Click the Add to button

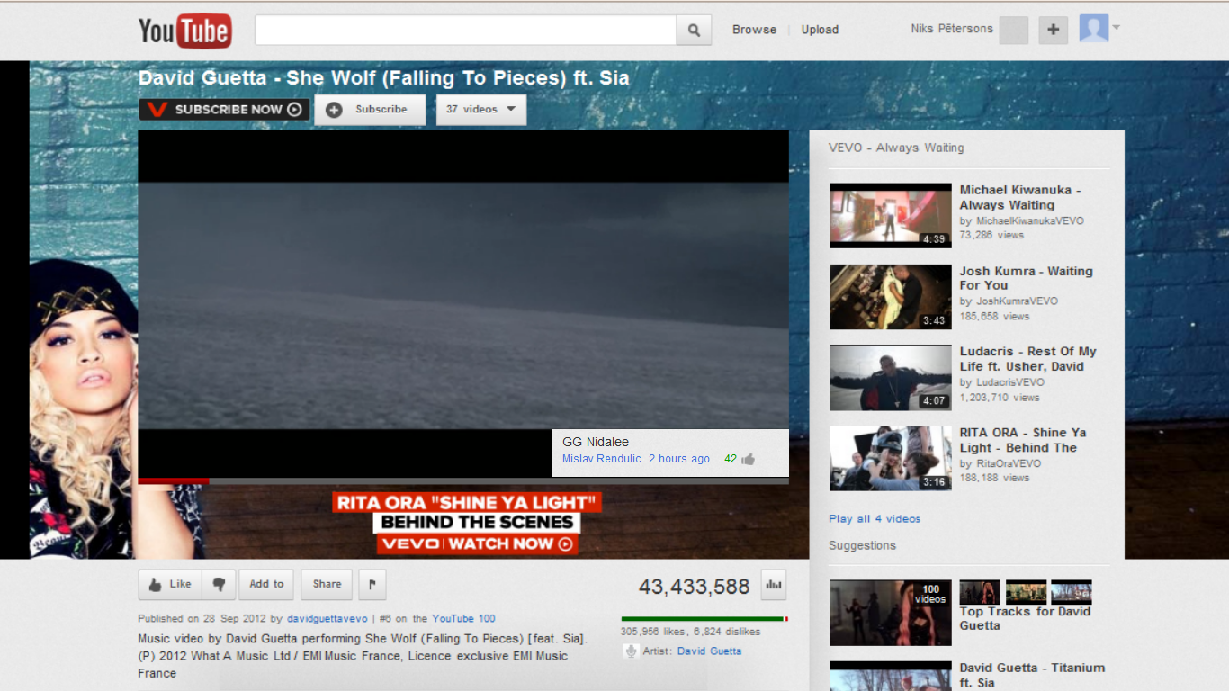266,584
